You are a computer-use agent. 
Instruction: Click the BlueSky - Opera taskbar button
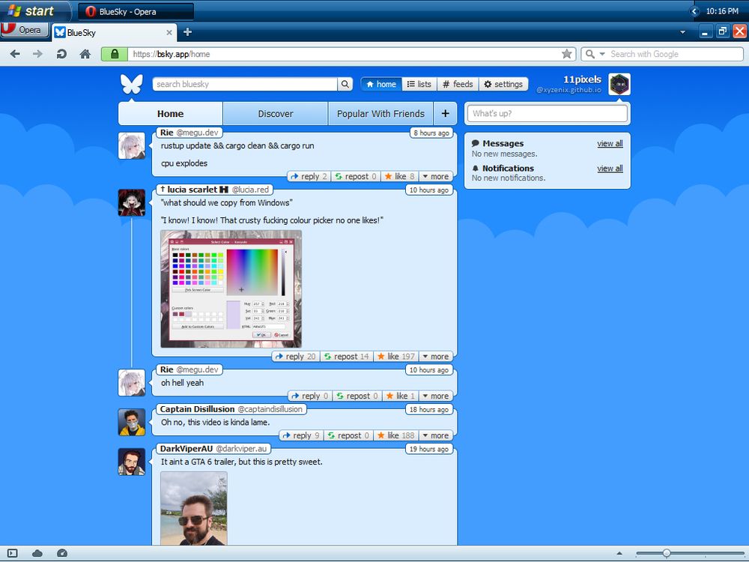coord(136,11)
